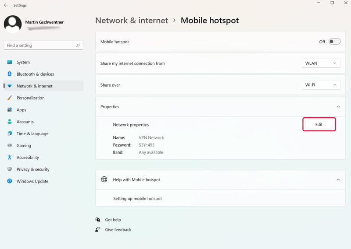Open the Setting up mobile hotspot link
This screenshot has height=249, width=351.
pyautogui.click(x=137, y=198)
